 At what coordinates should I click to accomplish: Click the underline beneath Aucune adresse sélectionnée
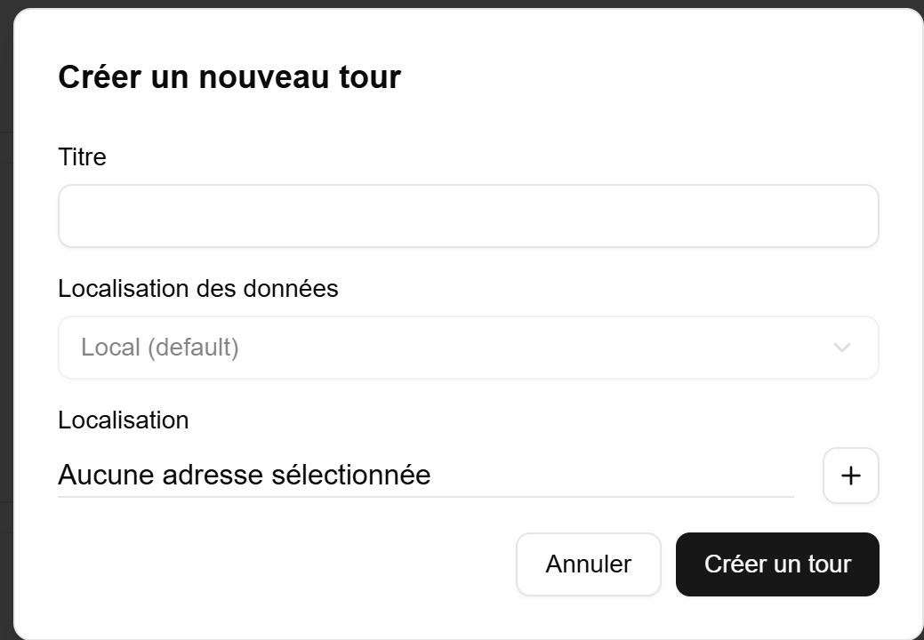pyautogui.click(x=425, y=496)
